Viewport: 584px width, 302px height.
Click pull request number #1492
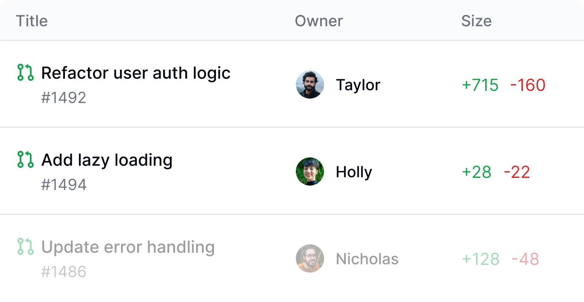[64, 98]
